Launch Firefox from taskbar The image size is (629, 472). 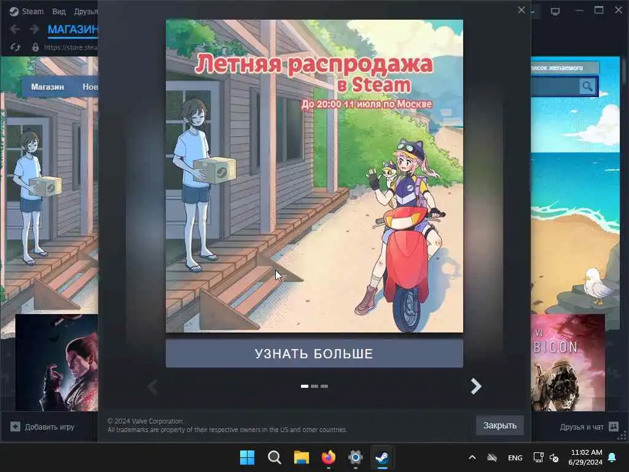click(329, 457)
